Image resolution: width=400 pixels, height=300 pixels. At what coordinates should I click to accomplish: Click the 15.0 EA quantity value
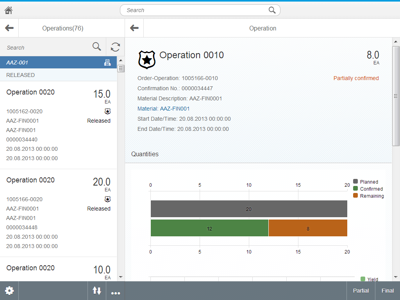tap(102, 96)
